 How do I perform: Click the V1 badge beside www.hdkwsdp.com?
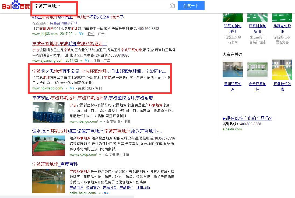[x=72, y=88]
